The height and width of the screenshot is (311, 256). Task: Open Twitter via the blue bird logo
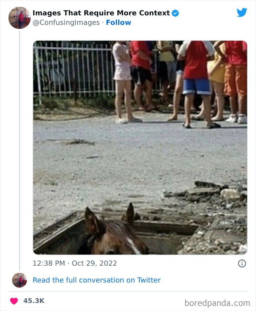click(x=242, y=12)
